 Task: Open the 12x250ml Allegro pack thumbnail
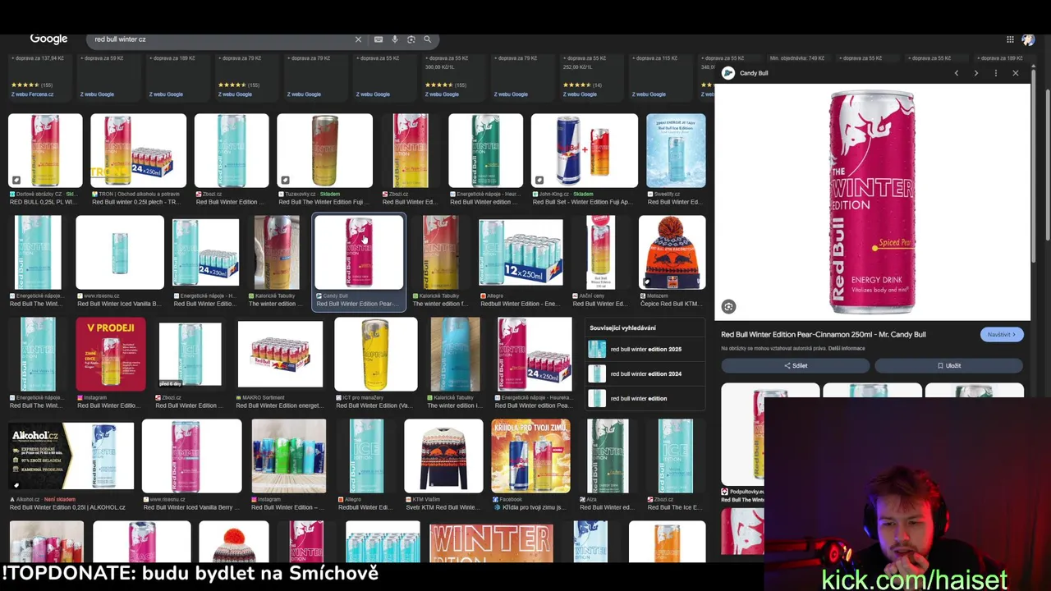click(521, 254)
